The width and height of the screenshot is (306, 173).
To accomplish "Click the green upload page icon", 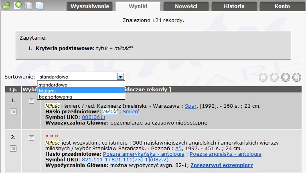I will click(18, 6).
